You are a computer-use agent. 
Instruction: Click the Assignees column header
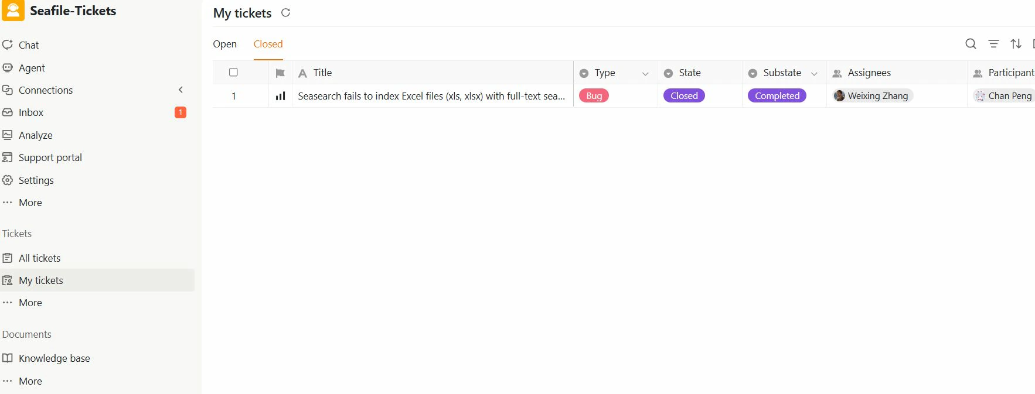[897, 73]
